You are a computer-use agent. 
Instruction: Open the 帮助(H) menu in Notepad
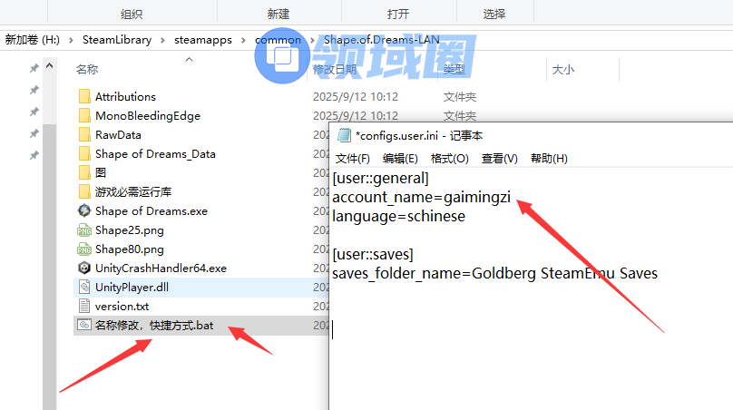click(x=549, y=158)
